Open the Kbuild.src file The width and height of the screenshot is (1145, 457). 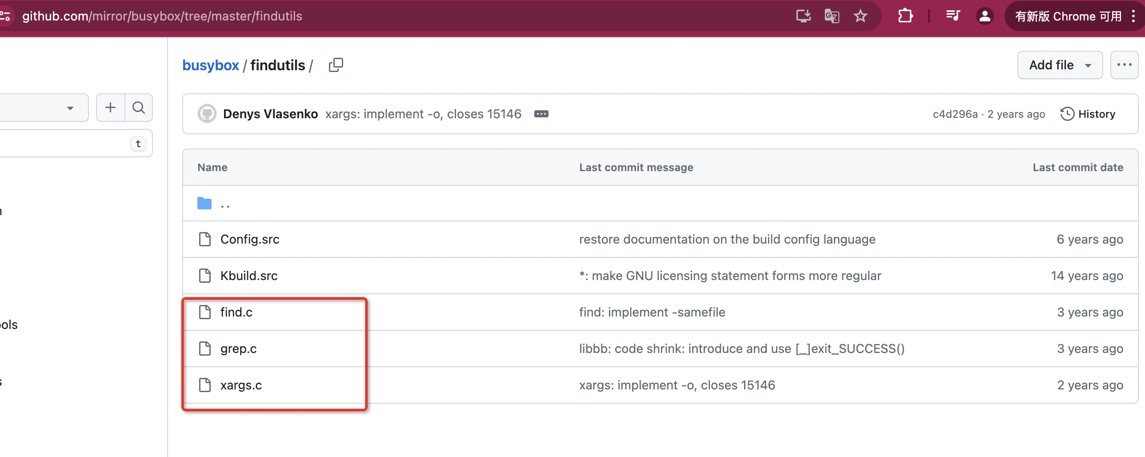[x=249, y=276]
